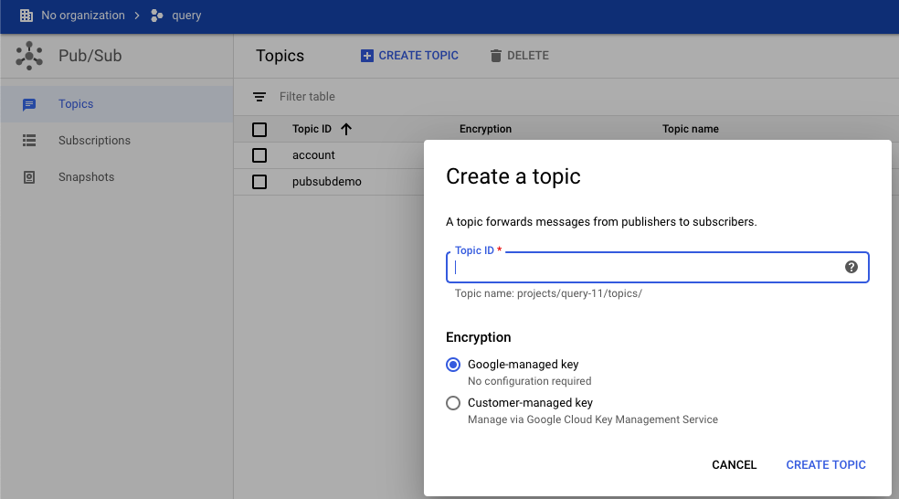The image size is (899, 499).
Task: Click the Encryption column header
Action: click(486, 129)
